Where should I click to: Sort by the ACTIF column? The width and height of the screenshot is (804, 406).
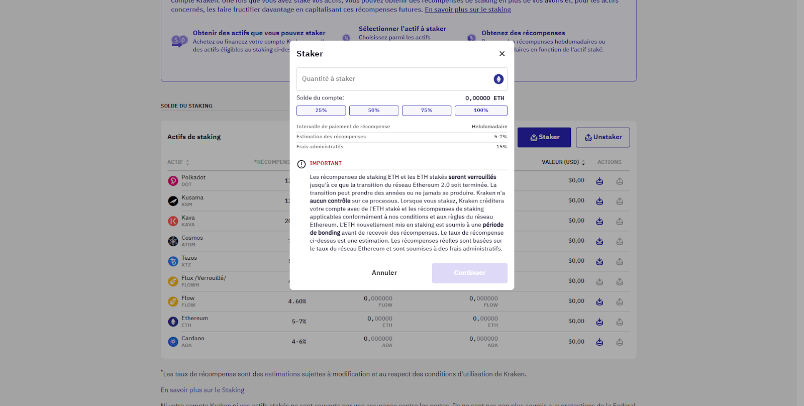pyautogui.click(x=178, y=162)
